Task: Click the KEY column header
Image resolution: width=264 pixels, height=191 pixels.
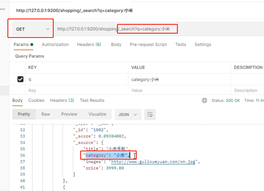Action: 32,68
